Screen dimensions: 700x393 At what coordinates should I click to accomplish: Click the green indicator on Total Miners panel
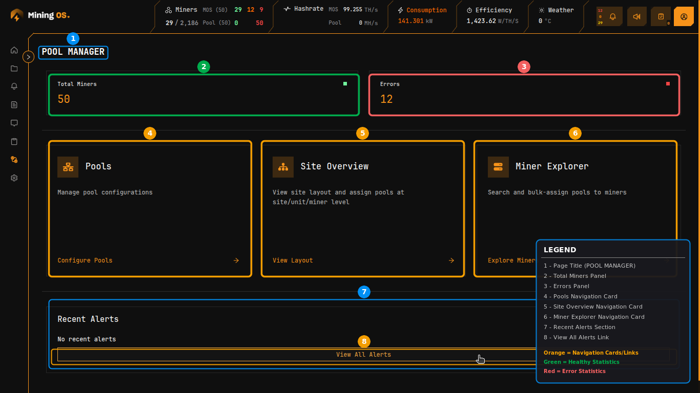pos(344,83)
